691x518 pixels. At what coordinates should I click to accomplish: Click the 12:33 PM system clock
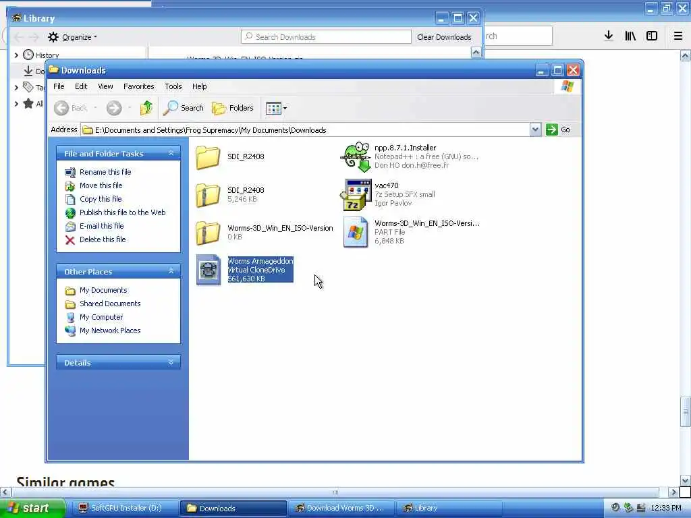(666, 508)
